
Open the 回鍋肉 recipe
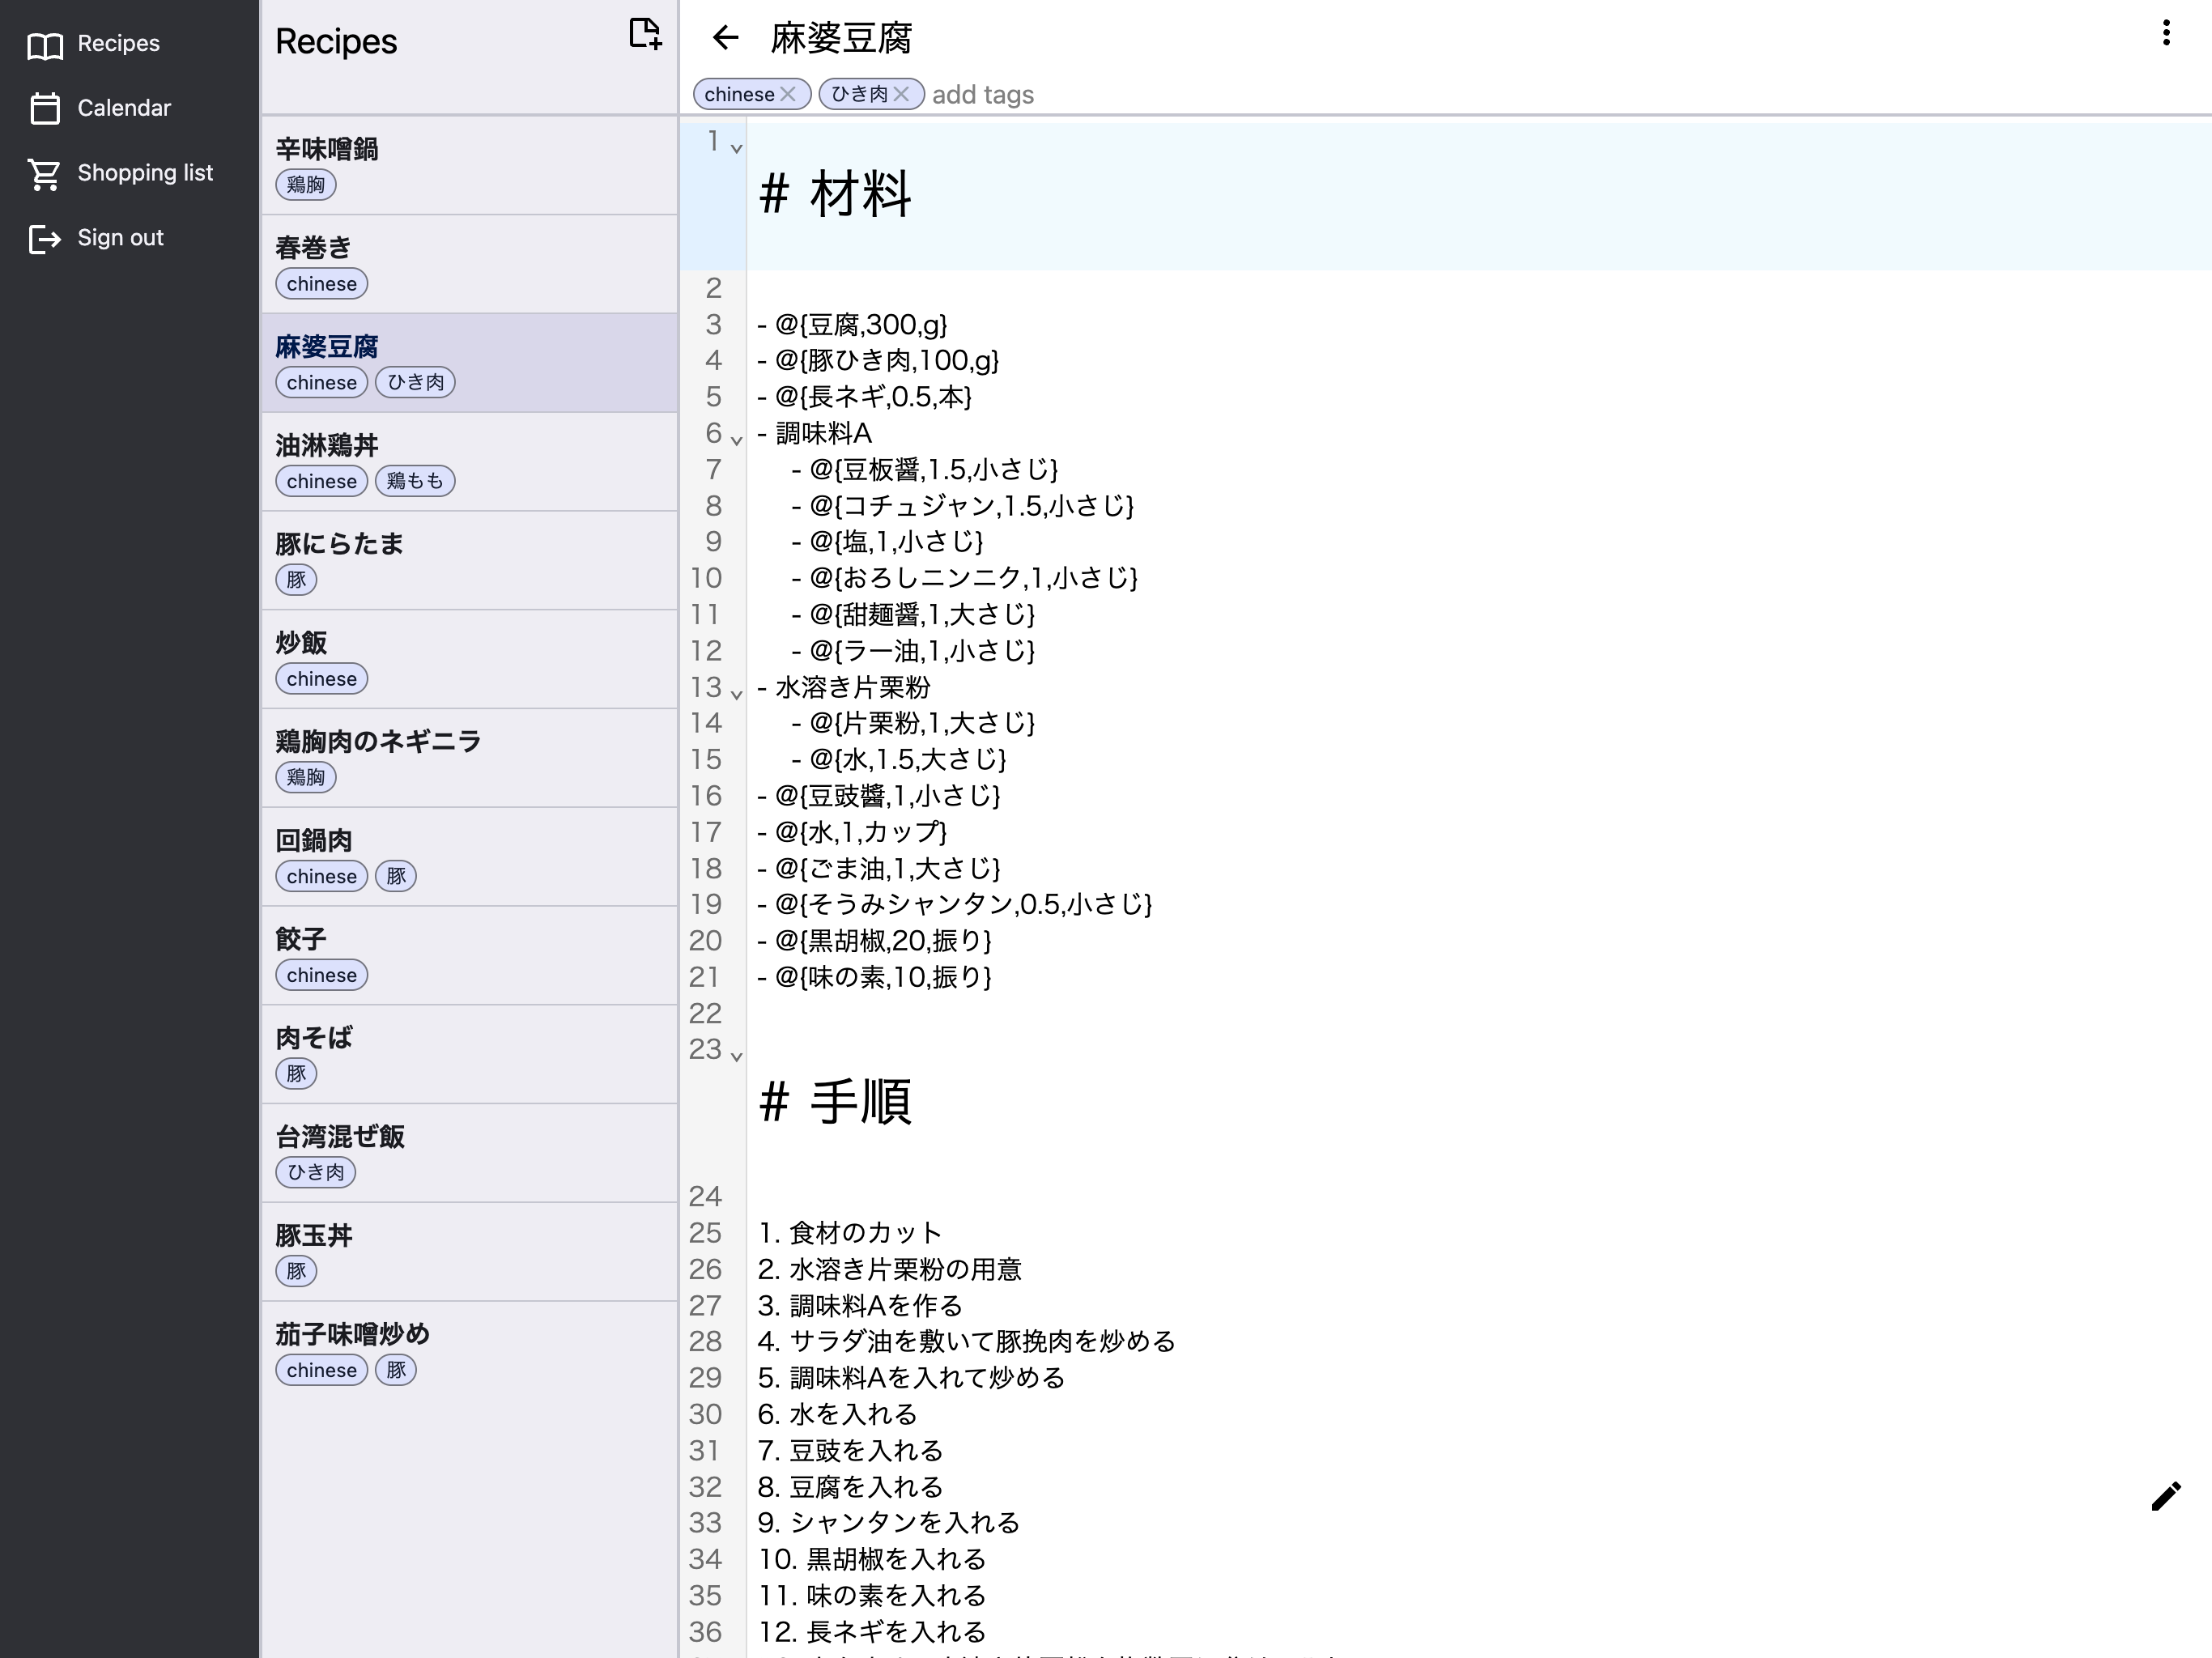pos(469,857)
